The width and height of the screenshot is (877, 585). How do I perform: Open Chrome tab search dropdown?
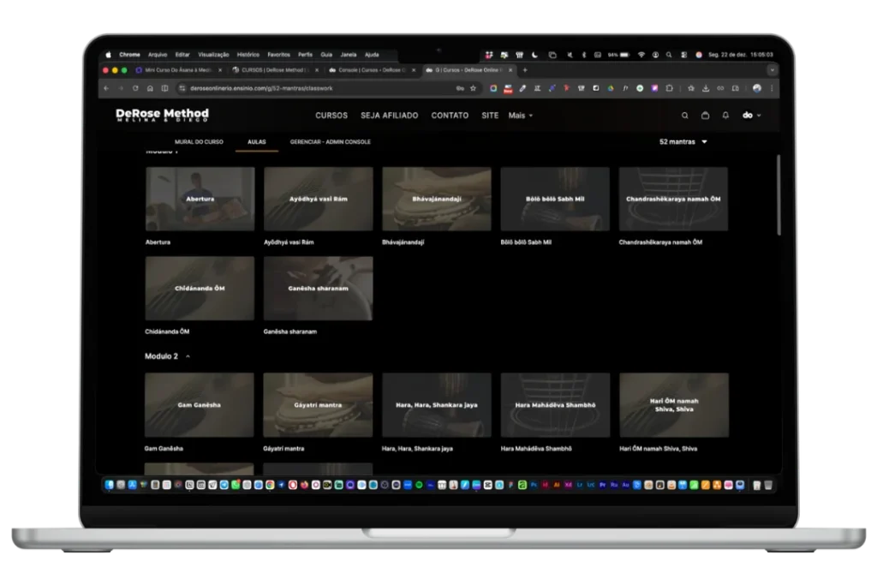tap(772, 70)
